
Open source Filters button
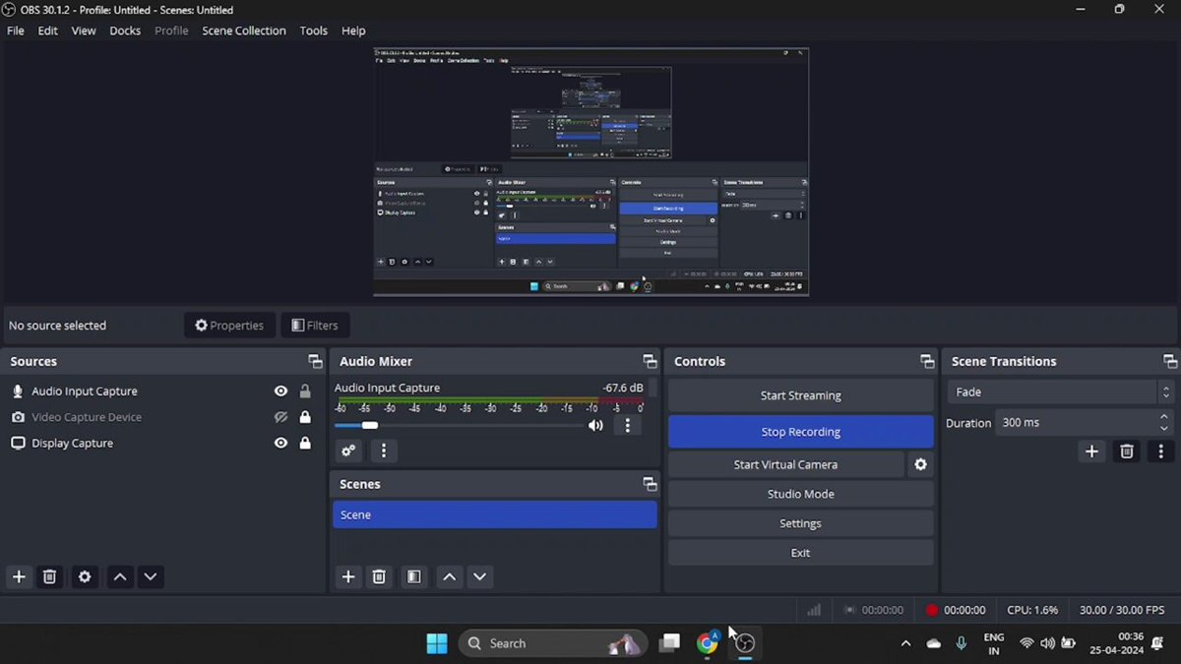[315, 326]
